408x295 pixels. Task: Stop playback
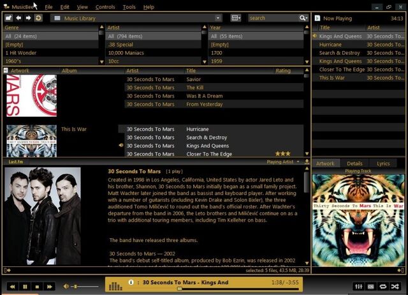coord(37,287)
